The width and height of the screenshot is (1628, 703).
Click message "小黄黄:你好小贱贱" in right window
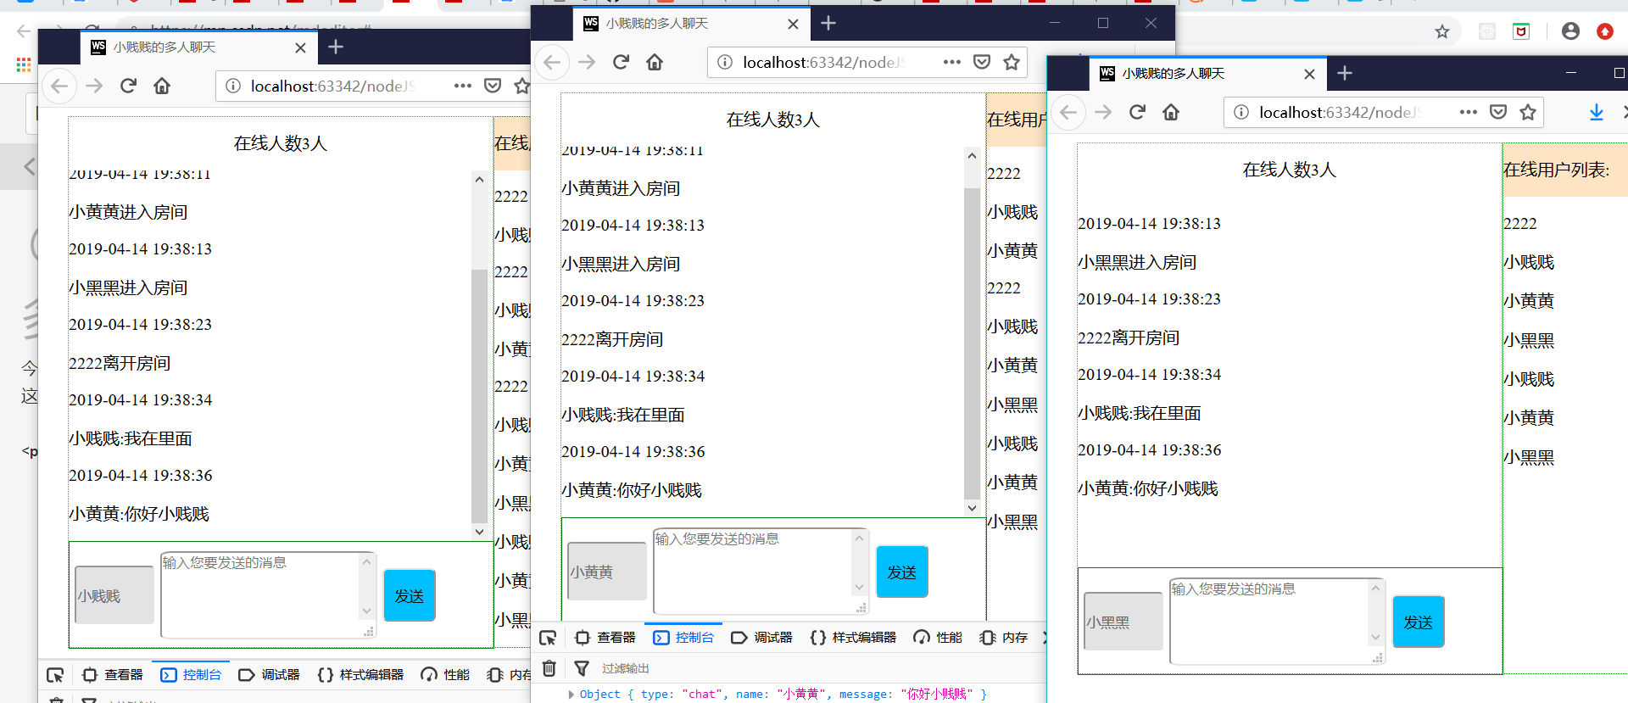tap(1147, 488)
